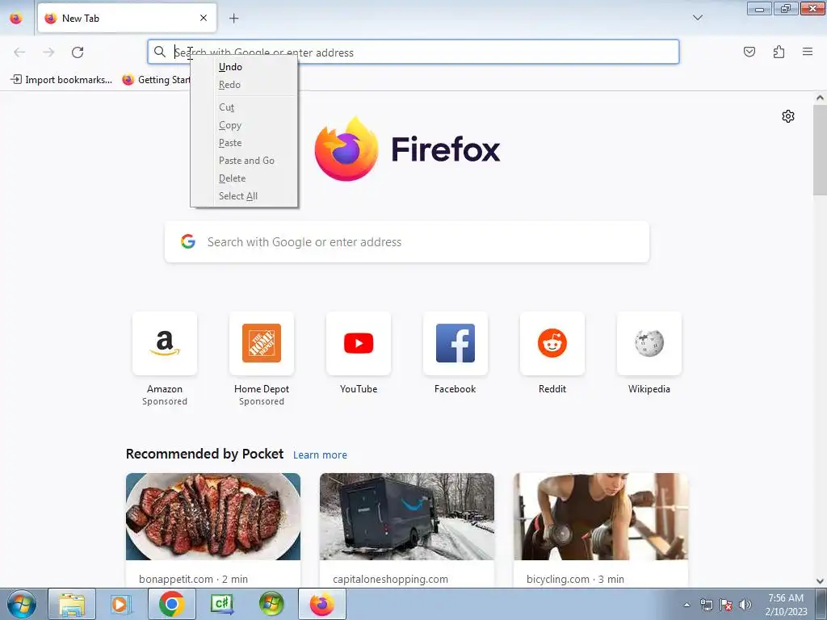This screenshot has width=827, height=620.
Task: Focus the URL address bar field
Action: [x=413, y=52]
